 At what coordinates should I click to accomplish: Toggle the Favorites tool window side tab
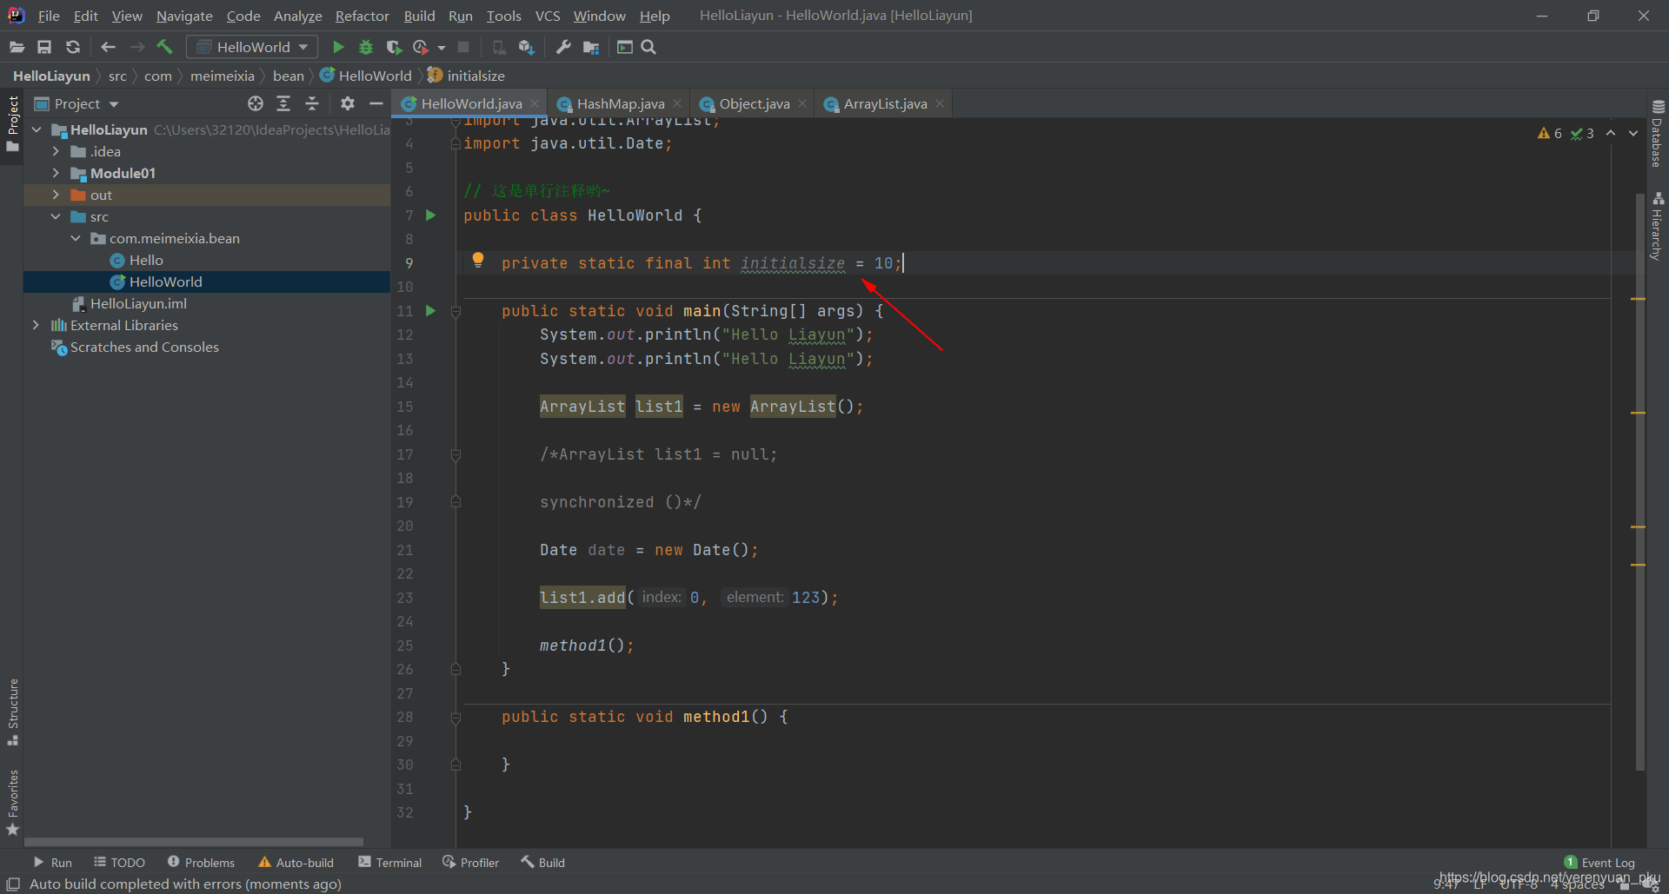(12, 803)
